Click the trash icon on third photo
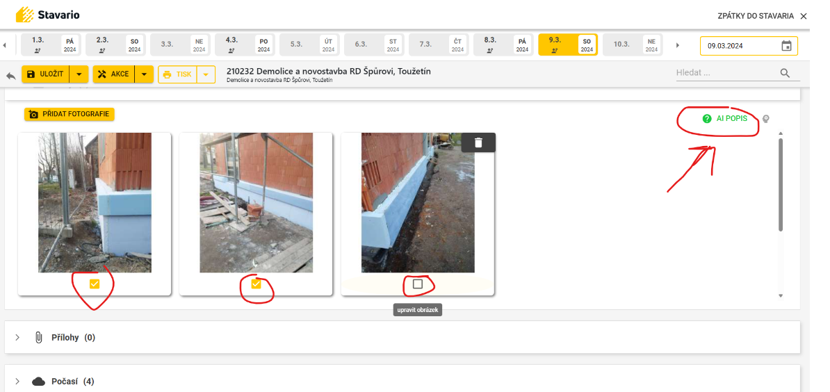Image resolution: width=830 pixels, height=392 pixels. point(478,142)
